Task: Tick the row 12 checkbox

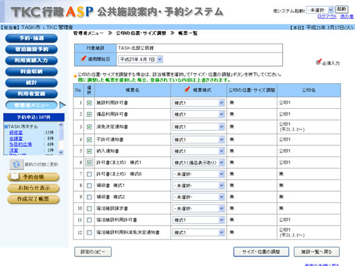Action: [89, 233]
